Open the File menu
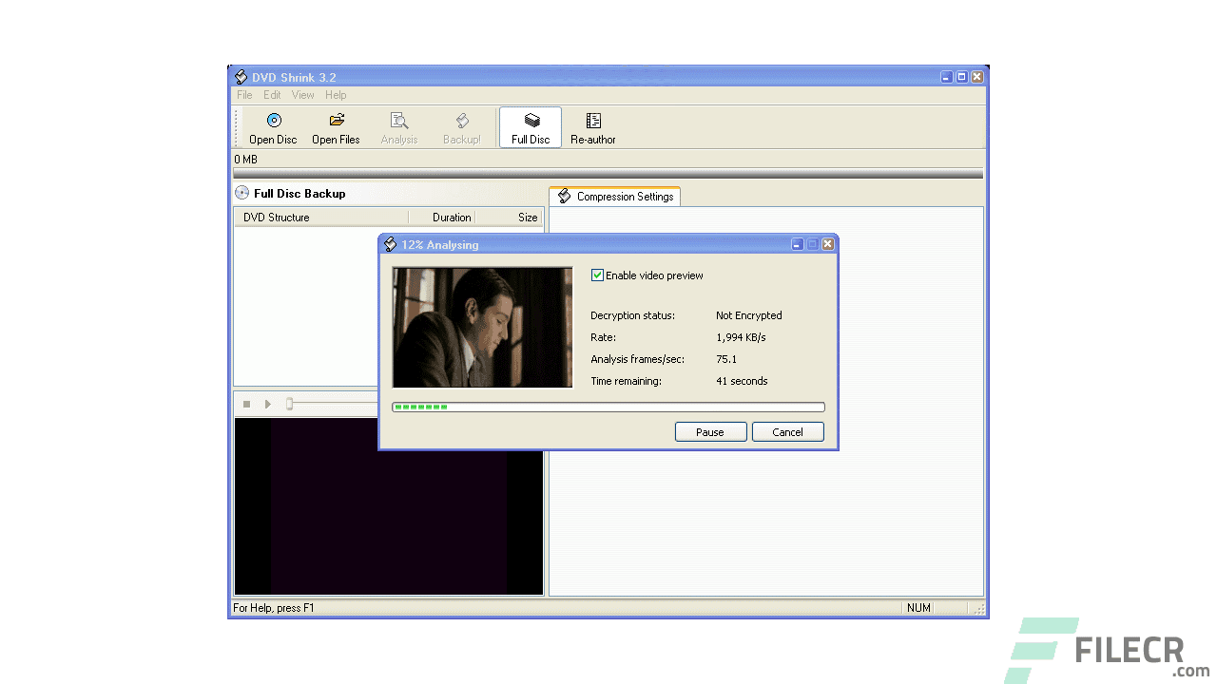This screenshot has height=684, width=1217. (244, 94)
